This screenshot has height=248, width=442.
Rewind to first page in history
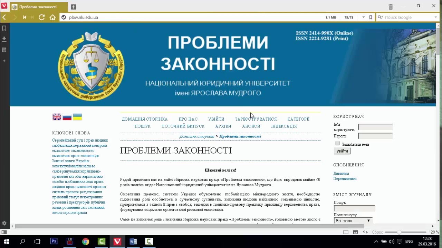(x=25, y=17)
